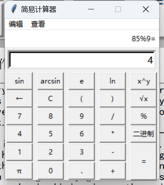164x185 pixels.
Task: Minimize the 简易计算器 window
Action: [x=91, y=9]
